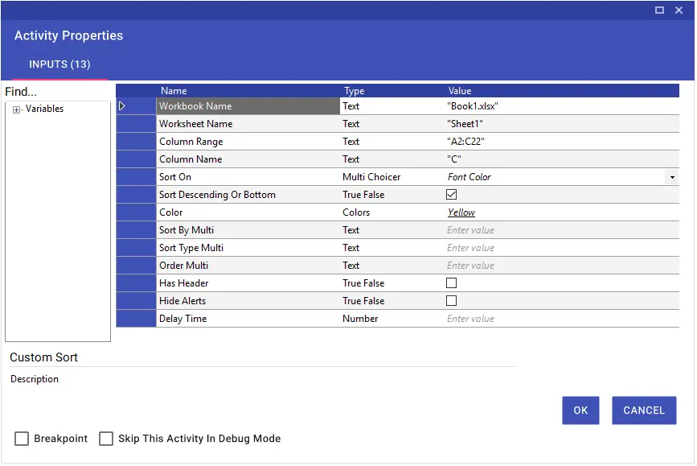Image resolution: width=697 pixels, height=466 pixels.
Task: Click the row indicator arrow for Workbook Name
Action: (x=121, y=106)
